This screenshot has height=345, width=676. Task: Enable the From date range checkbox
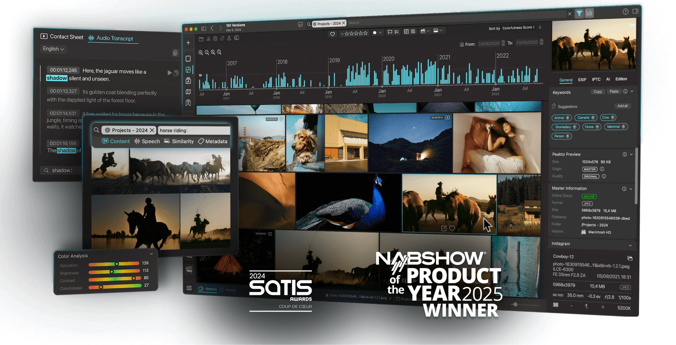pyautogui.click(x=462, y=44)
